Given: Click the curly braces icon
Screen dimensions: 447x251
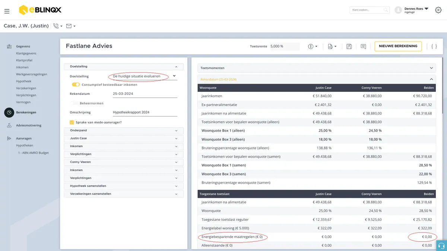Looking at the screenshot, I should click(434, 46).
